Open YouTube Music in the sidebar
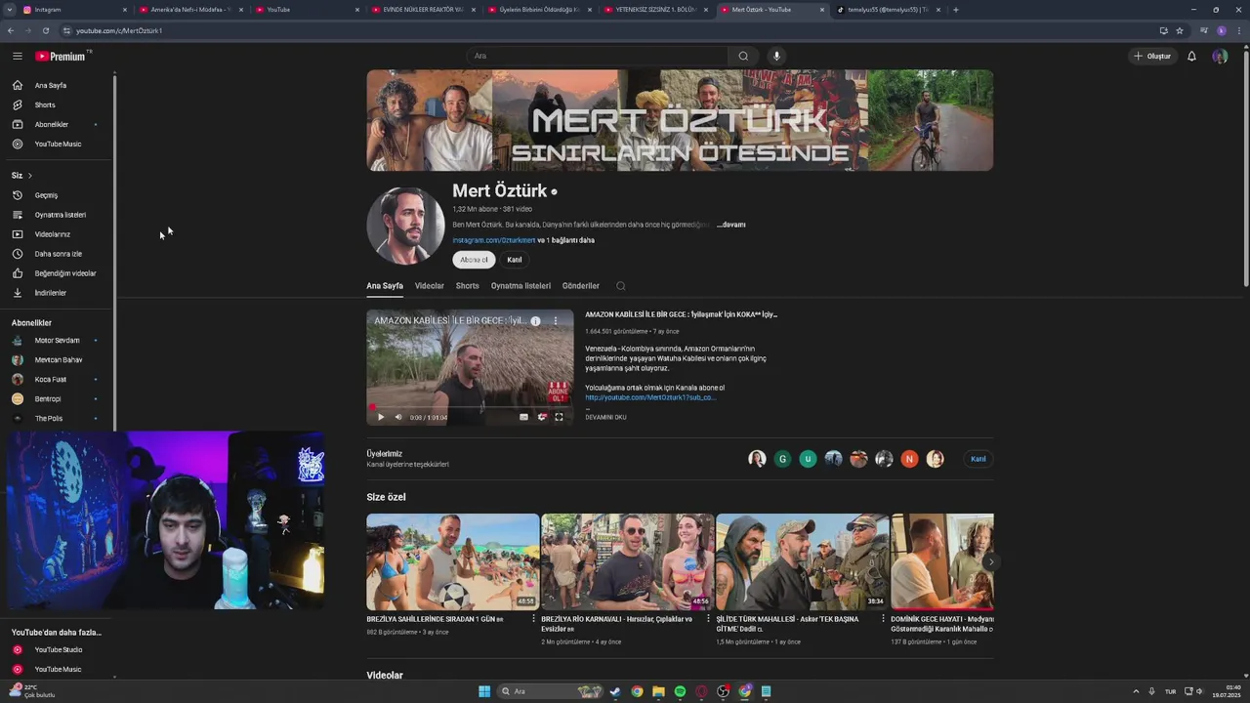The height and width of the screenshot is (703, 1250). pyautogui.click(x=59, y=144)
